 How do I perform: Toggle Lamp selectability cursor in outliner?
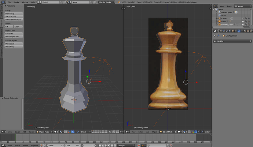(x=246, y=21)
